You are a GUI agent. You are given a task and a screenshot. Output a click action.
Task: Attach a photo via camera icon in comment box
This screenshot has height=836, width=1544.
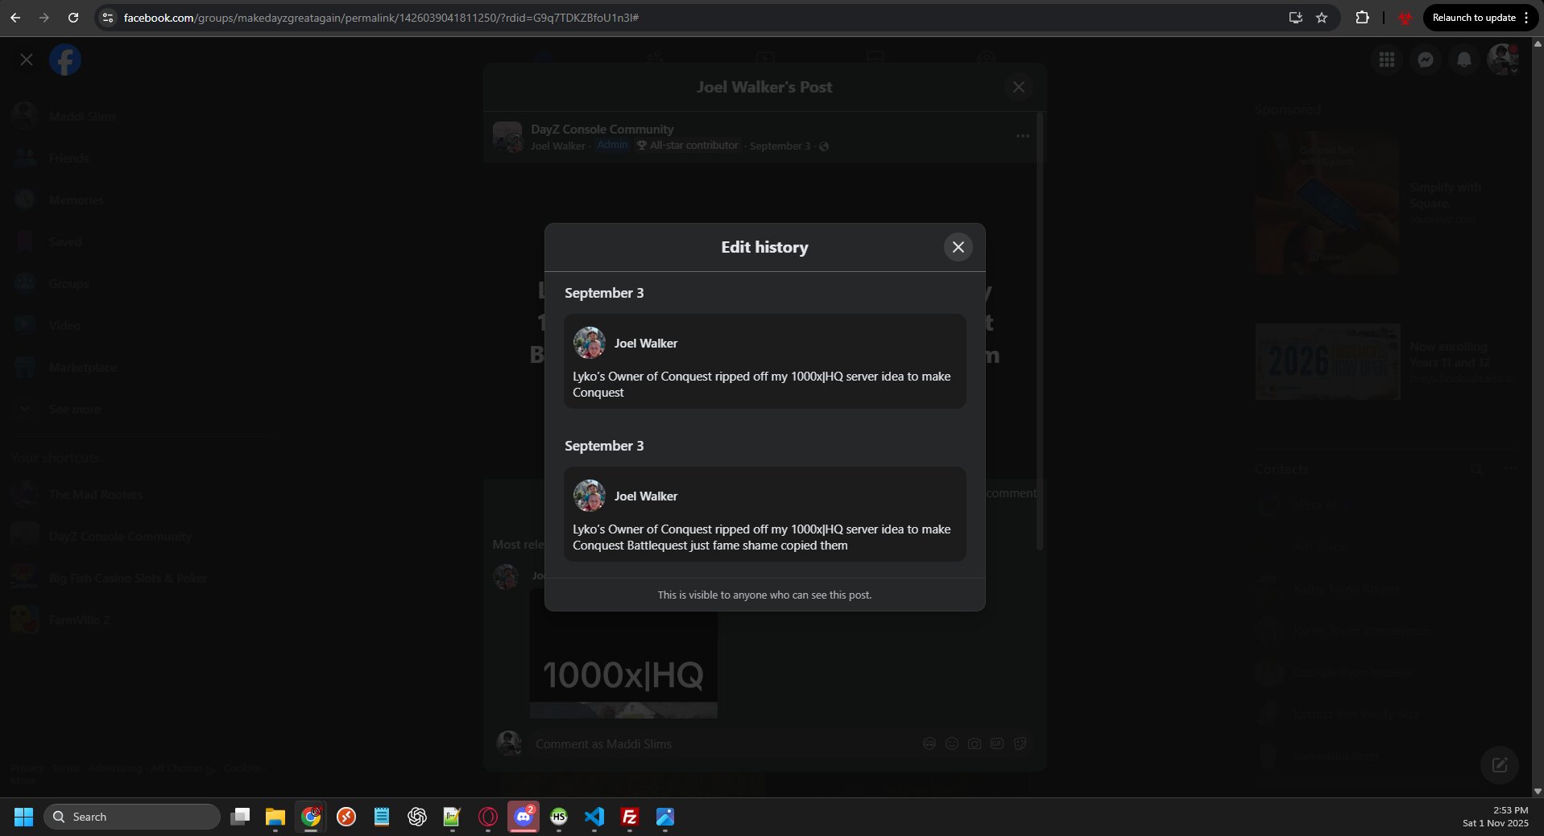click(x=974, y=744)
